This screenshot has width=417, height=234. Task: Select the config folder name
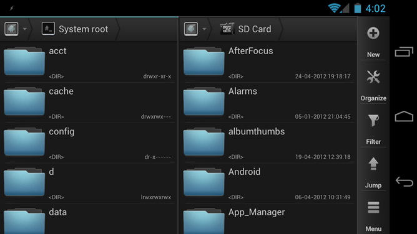[62, 132]
